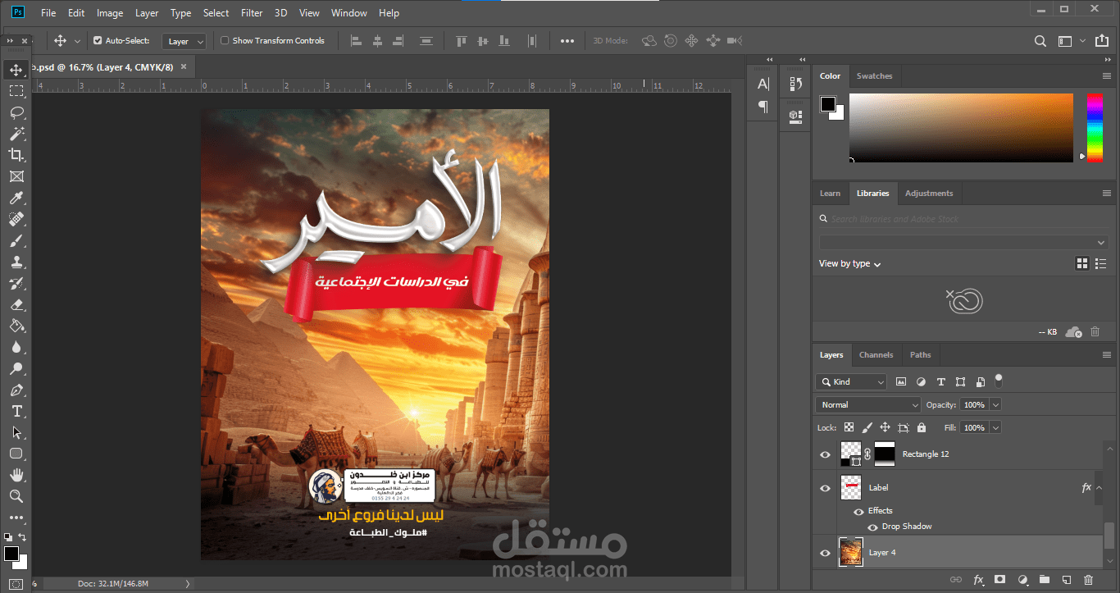
Task: Create new adjustment layer icon
Action: coord(1022,580)
